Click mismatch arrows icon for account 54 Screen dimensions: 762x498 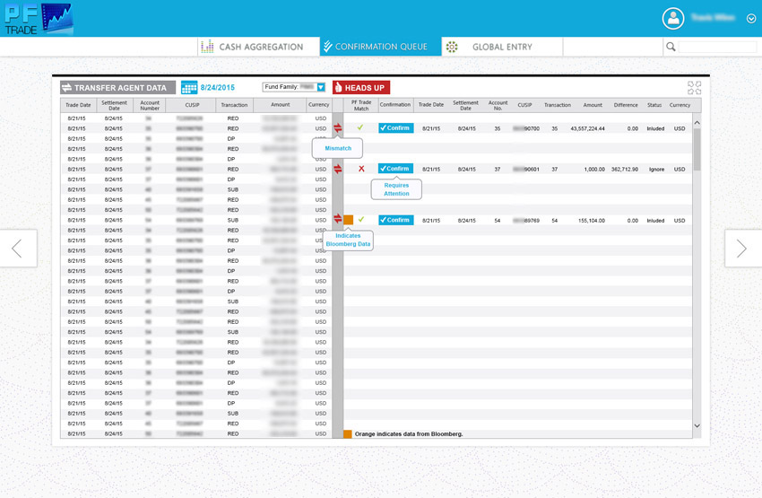pyautogui.click(x=338, y=219)
